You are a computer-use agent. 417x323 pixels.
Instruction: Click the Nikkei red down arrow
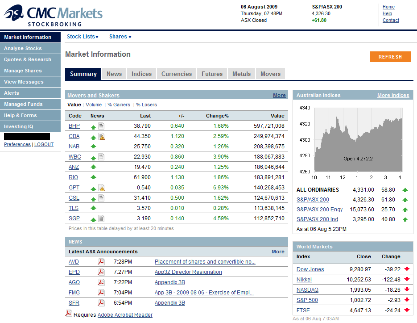tap(407, 279)
